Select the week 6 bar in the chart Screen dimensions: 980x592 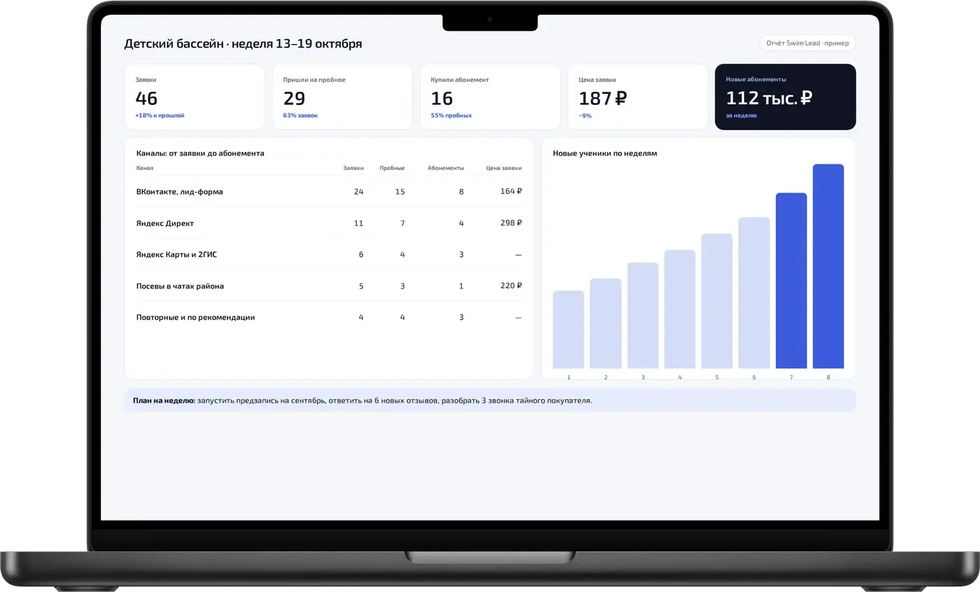pos(754,293)
